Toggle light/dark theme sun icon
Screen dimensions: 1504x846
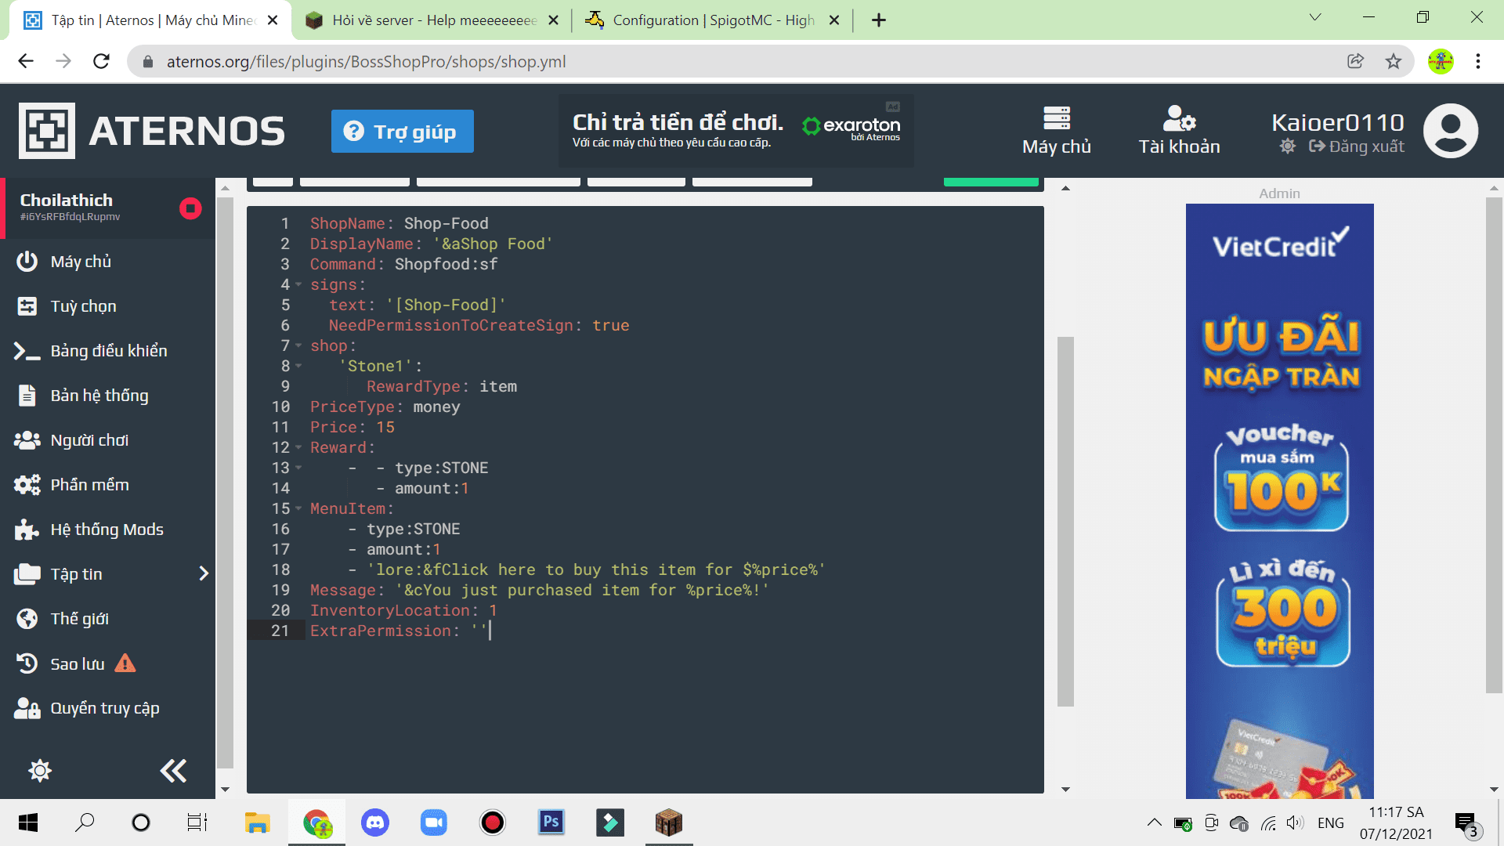tap(1287, 146)
